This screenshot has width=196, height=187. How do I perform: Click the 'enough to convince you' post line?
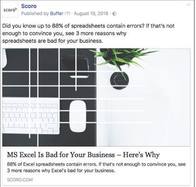click(64, 33)
